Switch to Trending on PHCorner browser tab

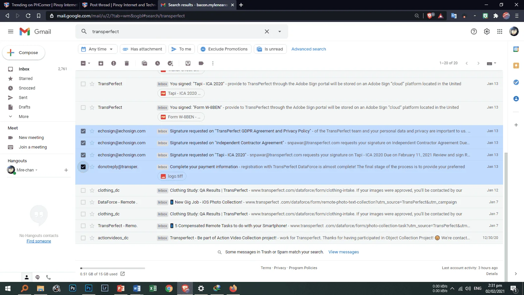tap(40, 5)
